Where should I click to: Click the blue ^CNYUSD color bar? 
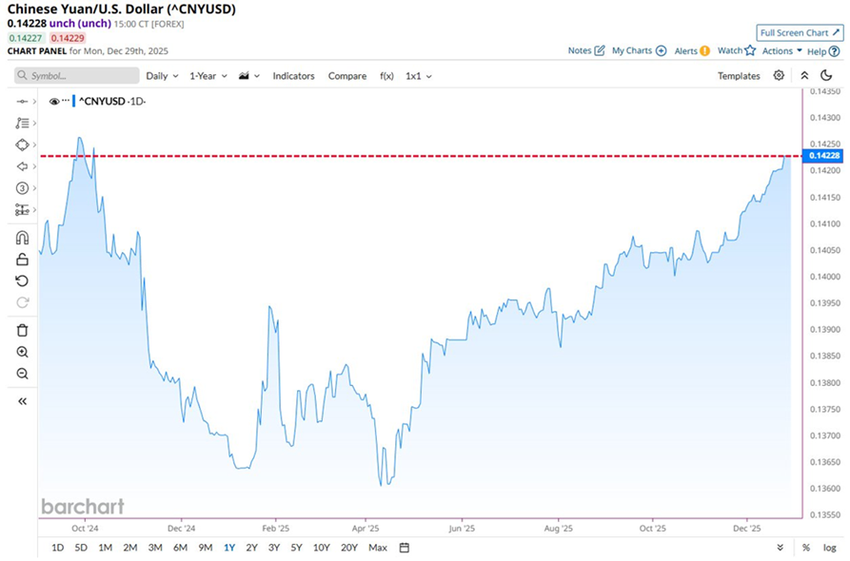click(x=74, y=101)
